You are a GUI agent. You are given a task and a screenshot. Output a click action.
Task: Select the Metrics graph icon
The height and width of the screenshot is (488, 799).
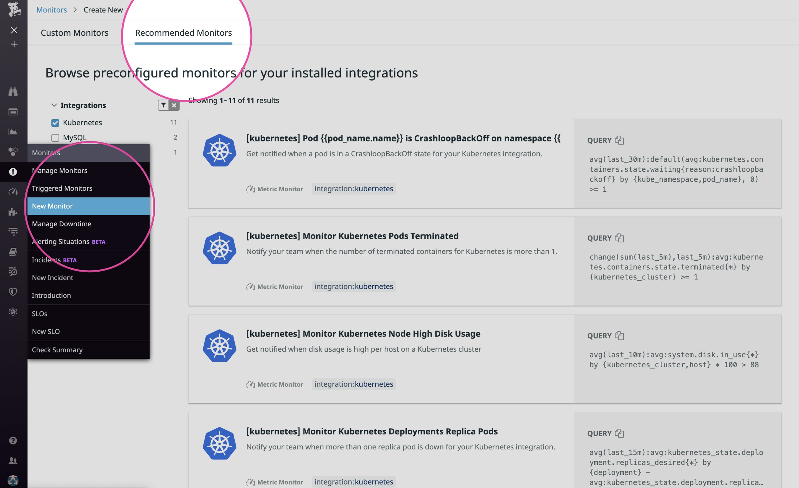pos(13,132)
